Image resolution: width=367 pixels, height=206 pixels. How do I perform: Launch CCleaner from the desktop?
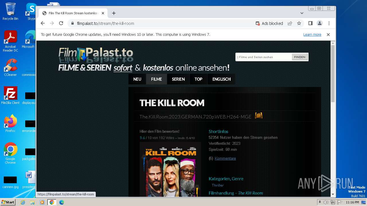(10, 68)
